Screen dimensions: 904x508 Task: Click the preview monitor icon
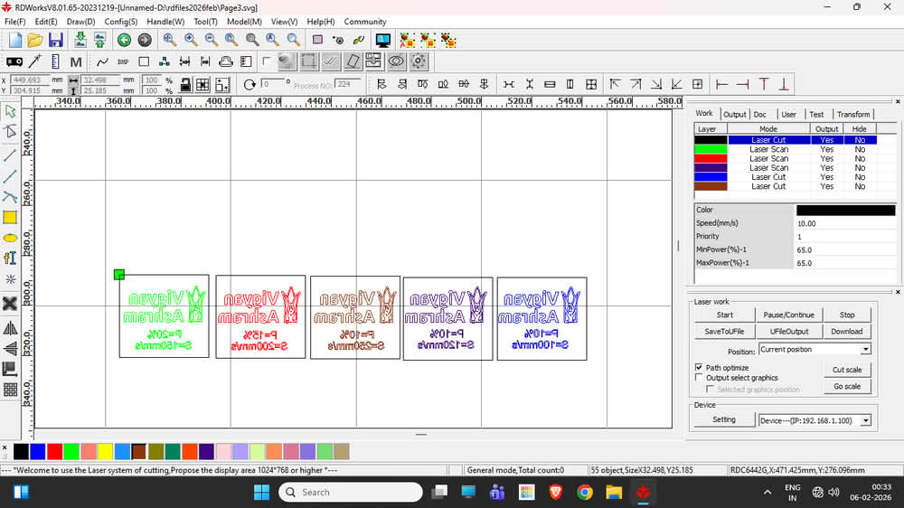[x=382, y=41]
